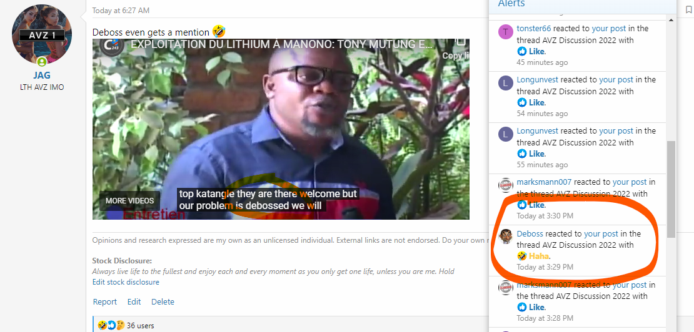Click Longunvest's avatar in 54 minutes ago alert
Viewport: 694px width, 332px height.
click(505, 83)
